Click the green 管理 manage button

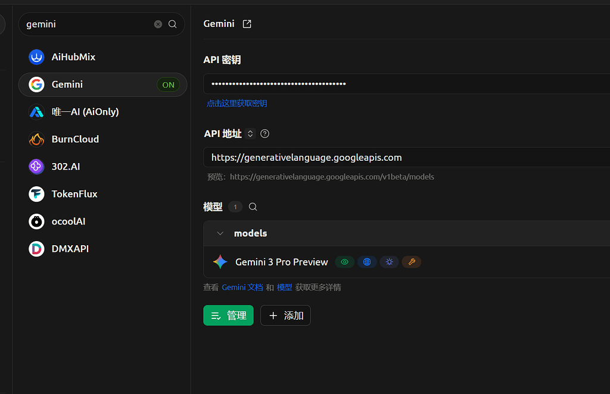(x=228, y=315)
